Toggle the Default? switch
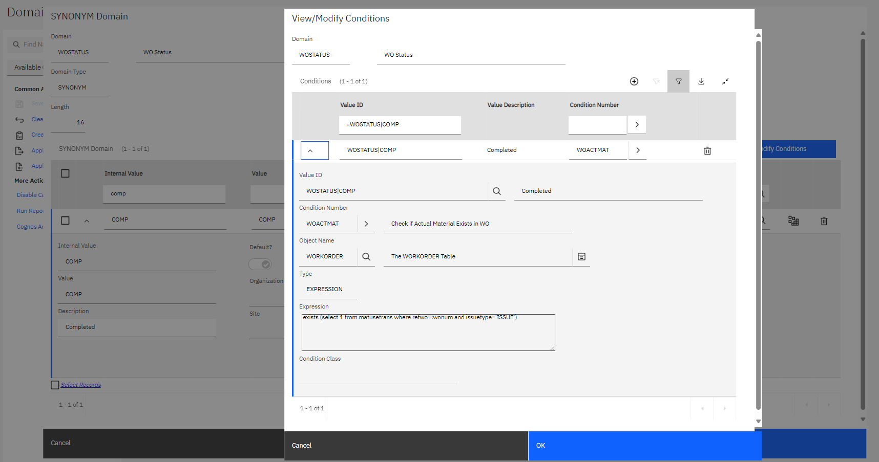The width and height of the screenshot is (879, 462). (x=260, y=265)
